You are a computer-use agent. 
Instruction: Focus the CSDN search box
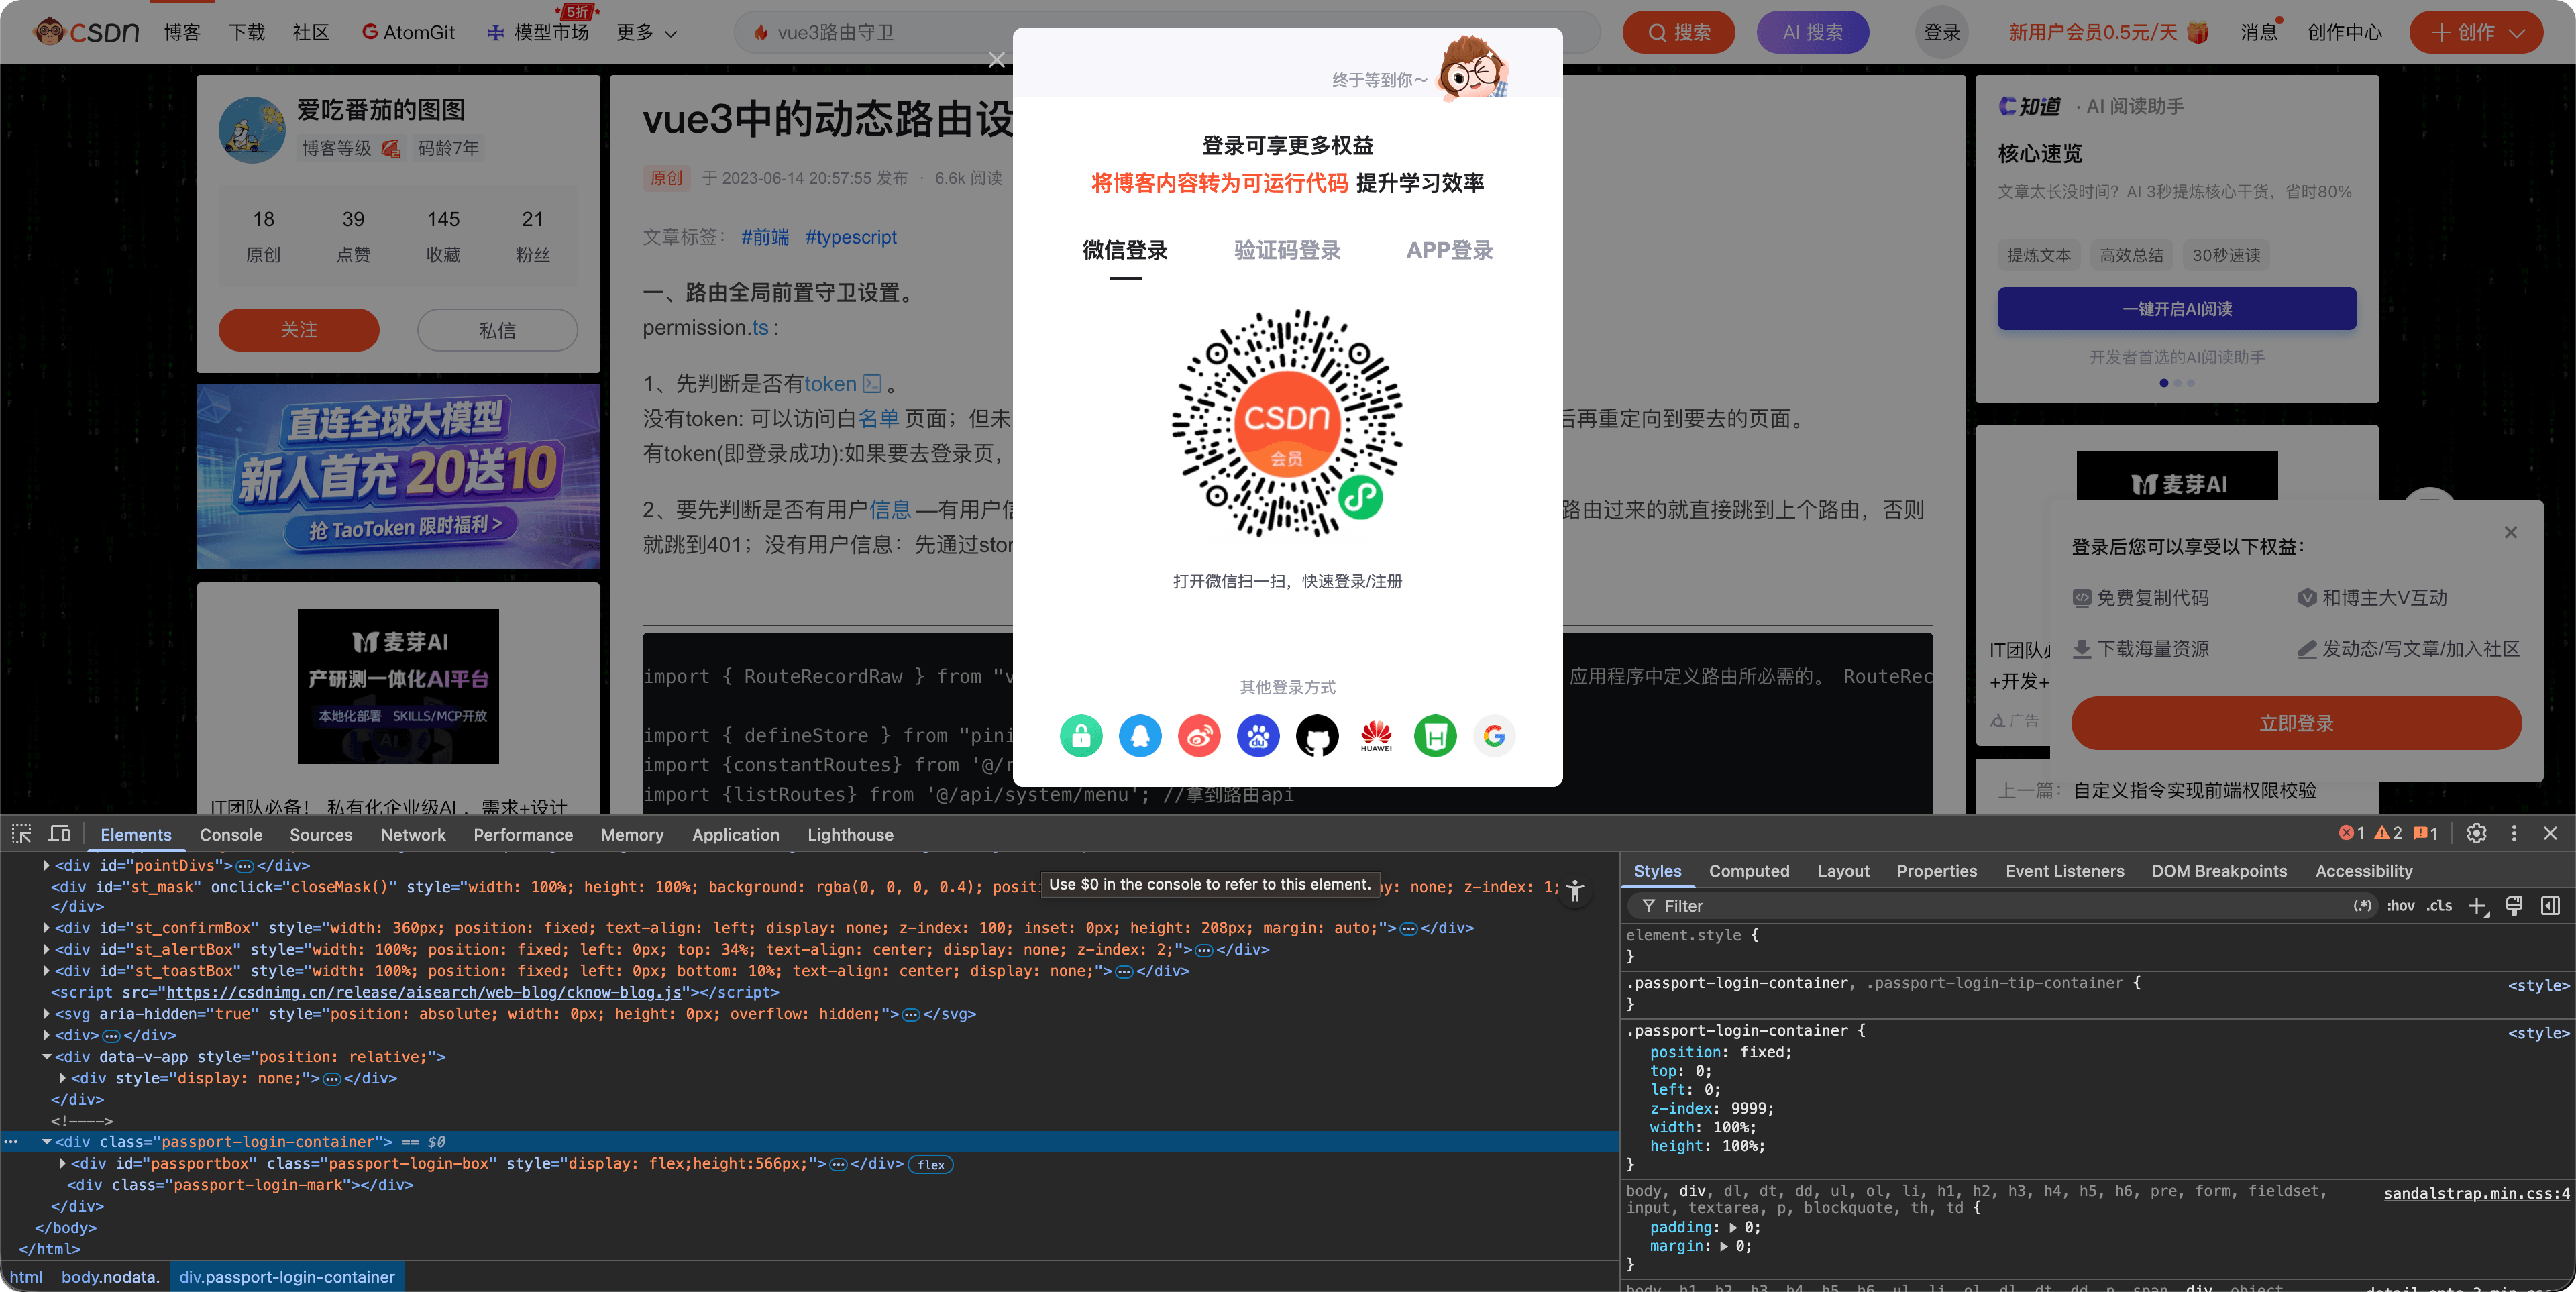click(x=1167, y=32)
